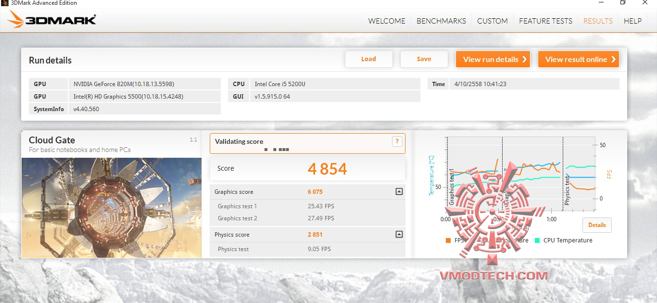Select the overall score 4 854
657x303 pixels.
point(327,169)
